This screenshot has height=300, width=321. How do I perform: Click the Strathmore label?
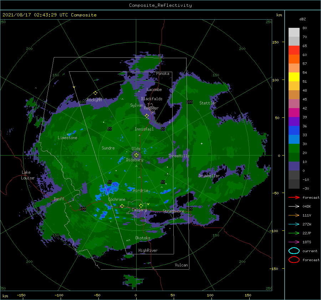173,211
